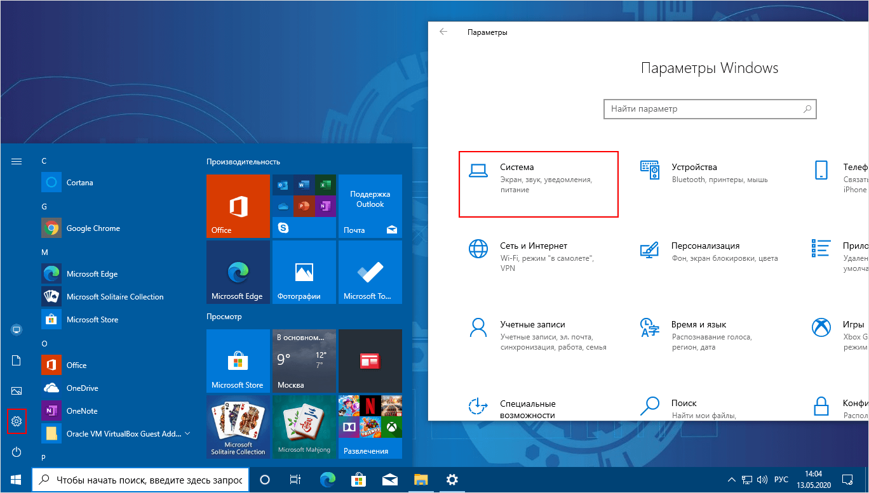Image resolution: width=869 pixels, height=493 pixels.
Task: Expand Oracle VM VirtualBox Guest Additions folder
Action: coord(118,434)
